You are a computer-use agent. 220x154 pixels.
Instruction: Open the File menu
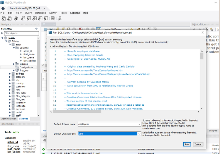click(x=2, y=13)
